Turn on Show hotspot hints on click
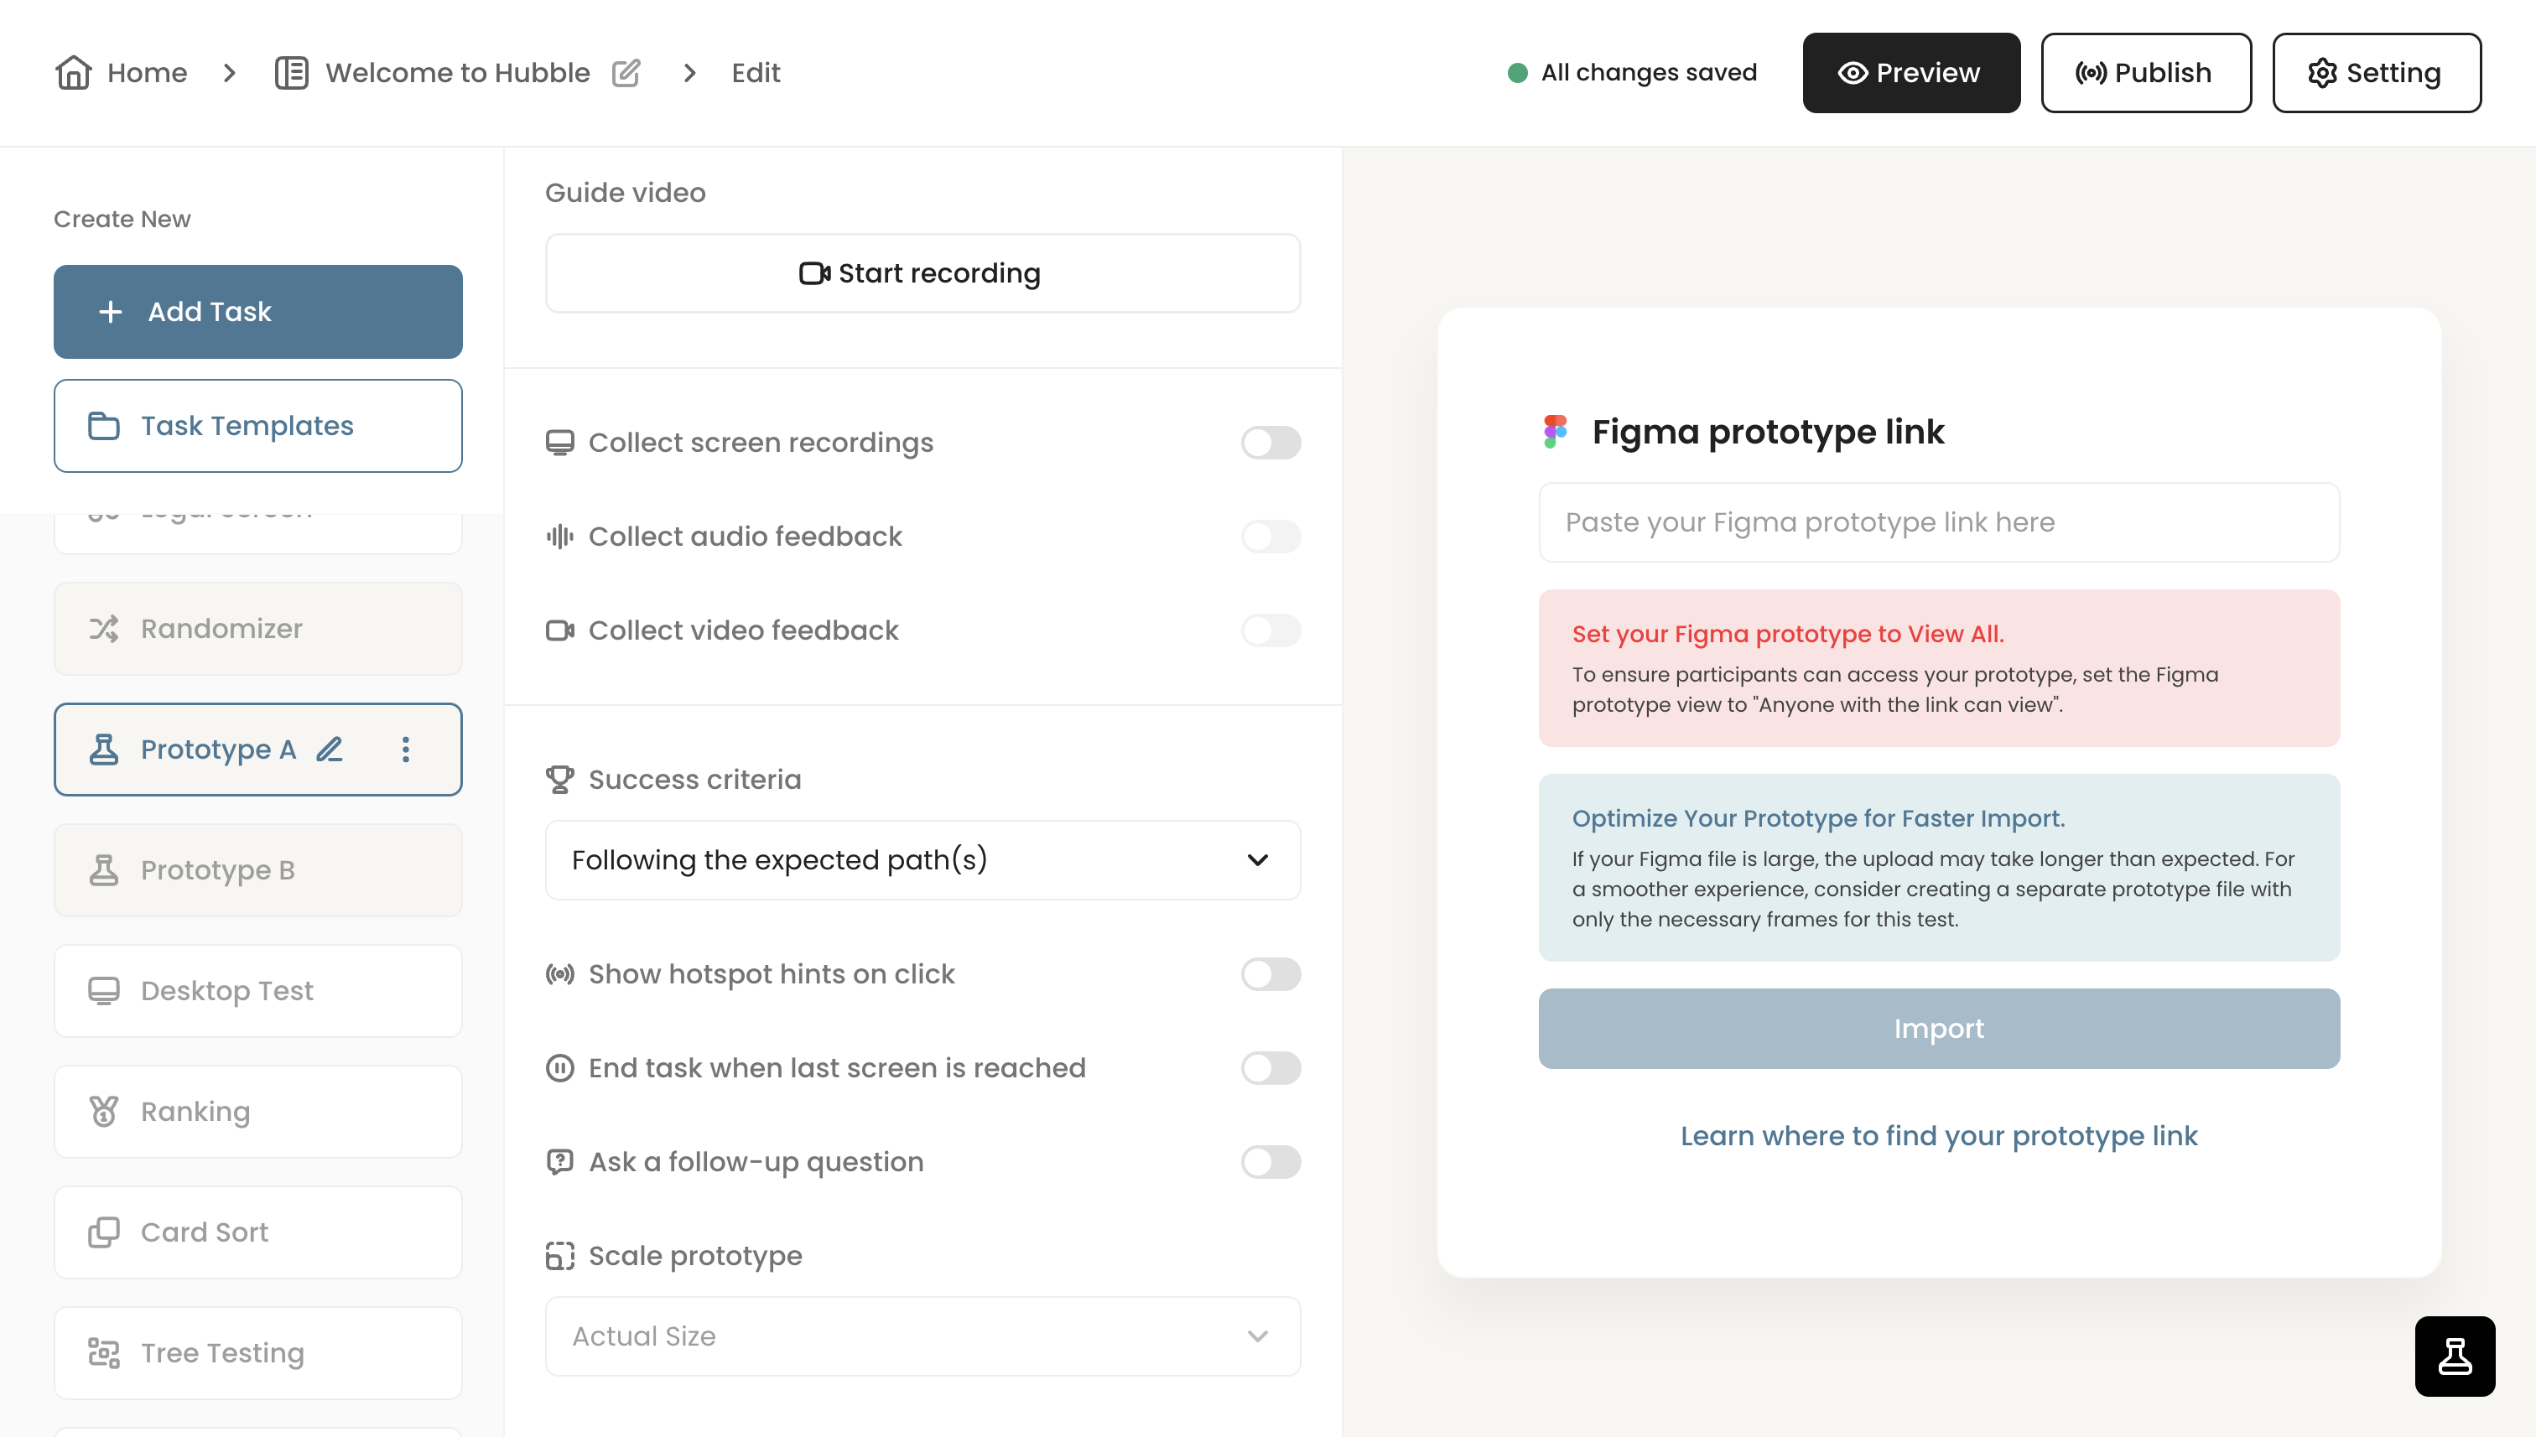 pos(1271,974)
